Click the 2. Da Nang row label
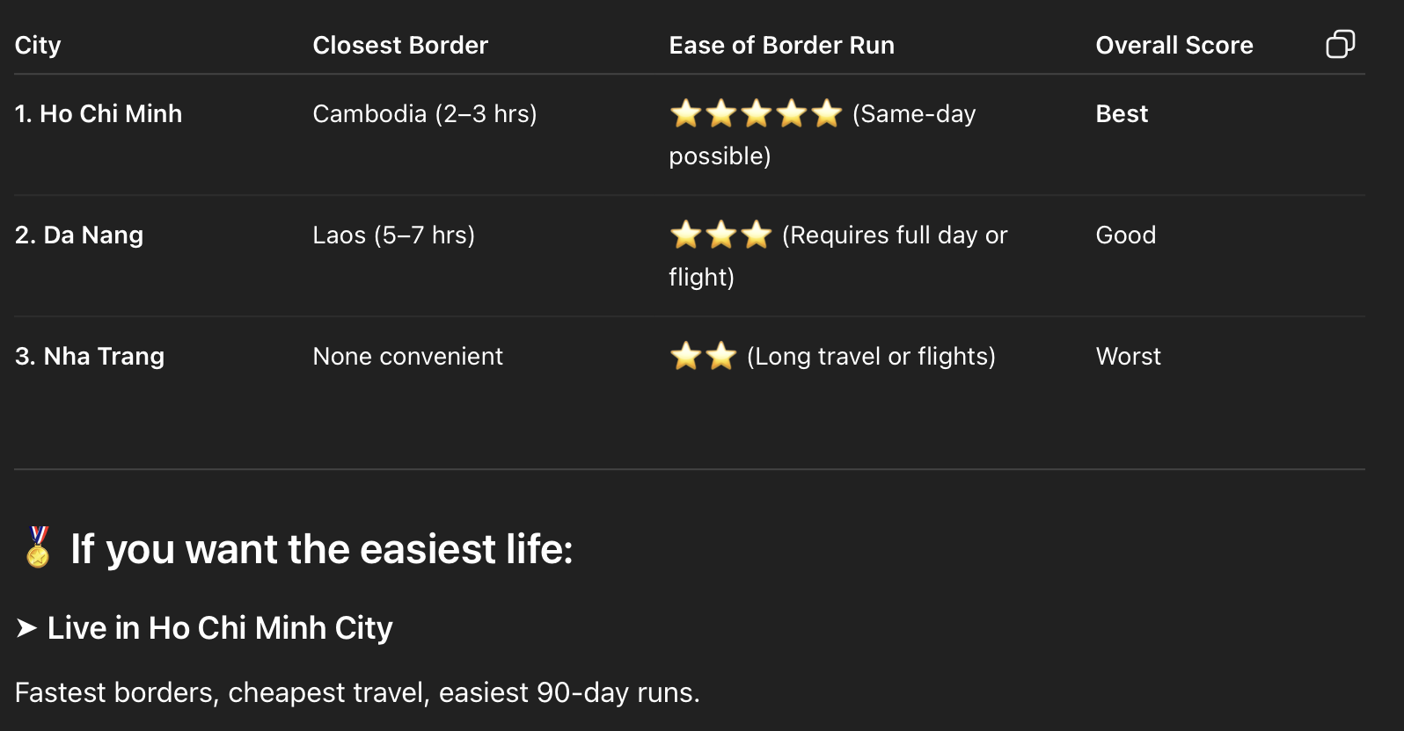1404x731 pixels. pyautogui.click(x=79, y=235)
